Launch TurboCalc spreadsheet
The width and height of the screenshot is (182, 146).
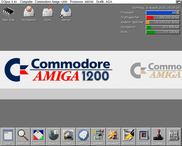pos(144,137)
